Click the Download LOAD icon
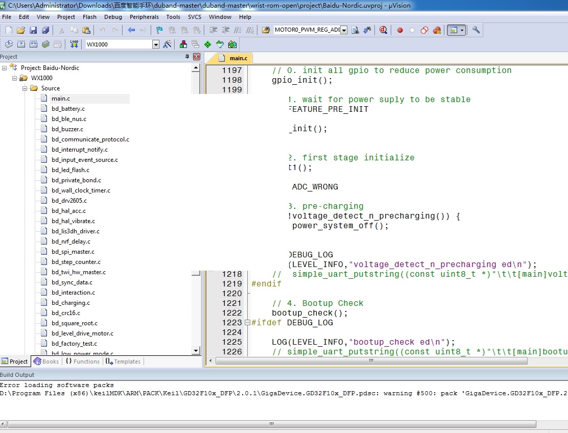 (74, 44)
